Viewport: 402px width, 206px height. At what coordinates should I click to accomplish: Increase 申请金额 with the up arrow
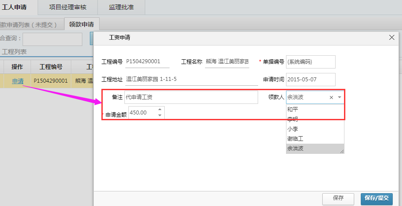pos(160,109)
